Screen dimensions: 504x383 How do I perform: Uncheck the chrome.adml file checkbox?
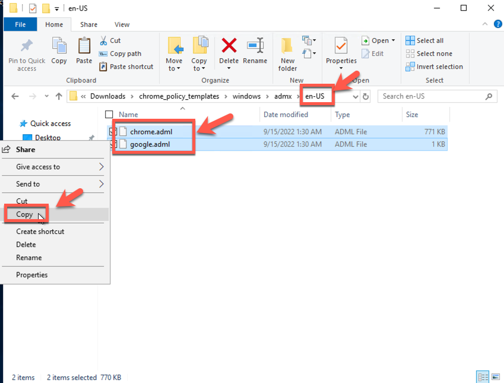point(112,131)
